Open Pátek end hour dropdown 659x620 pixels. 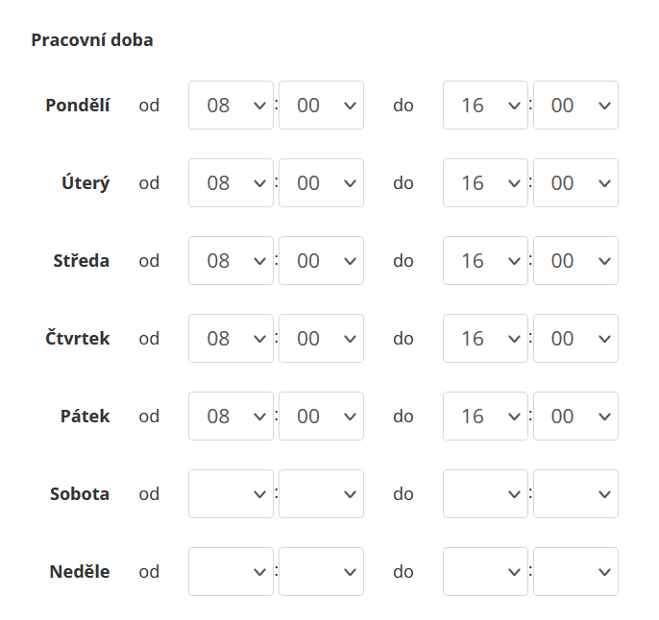click(x=485, y=417)
